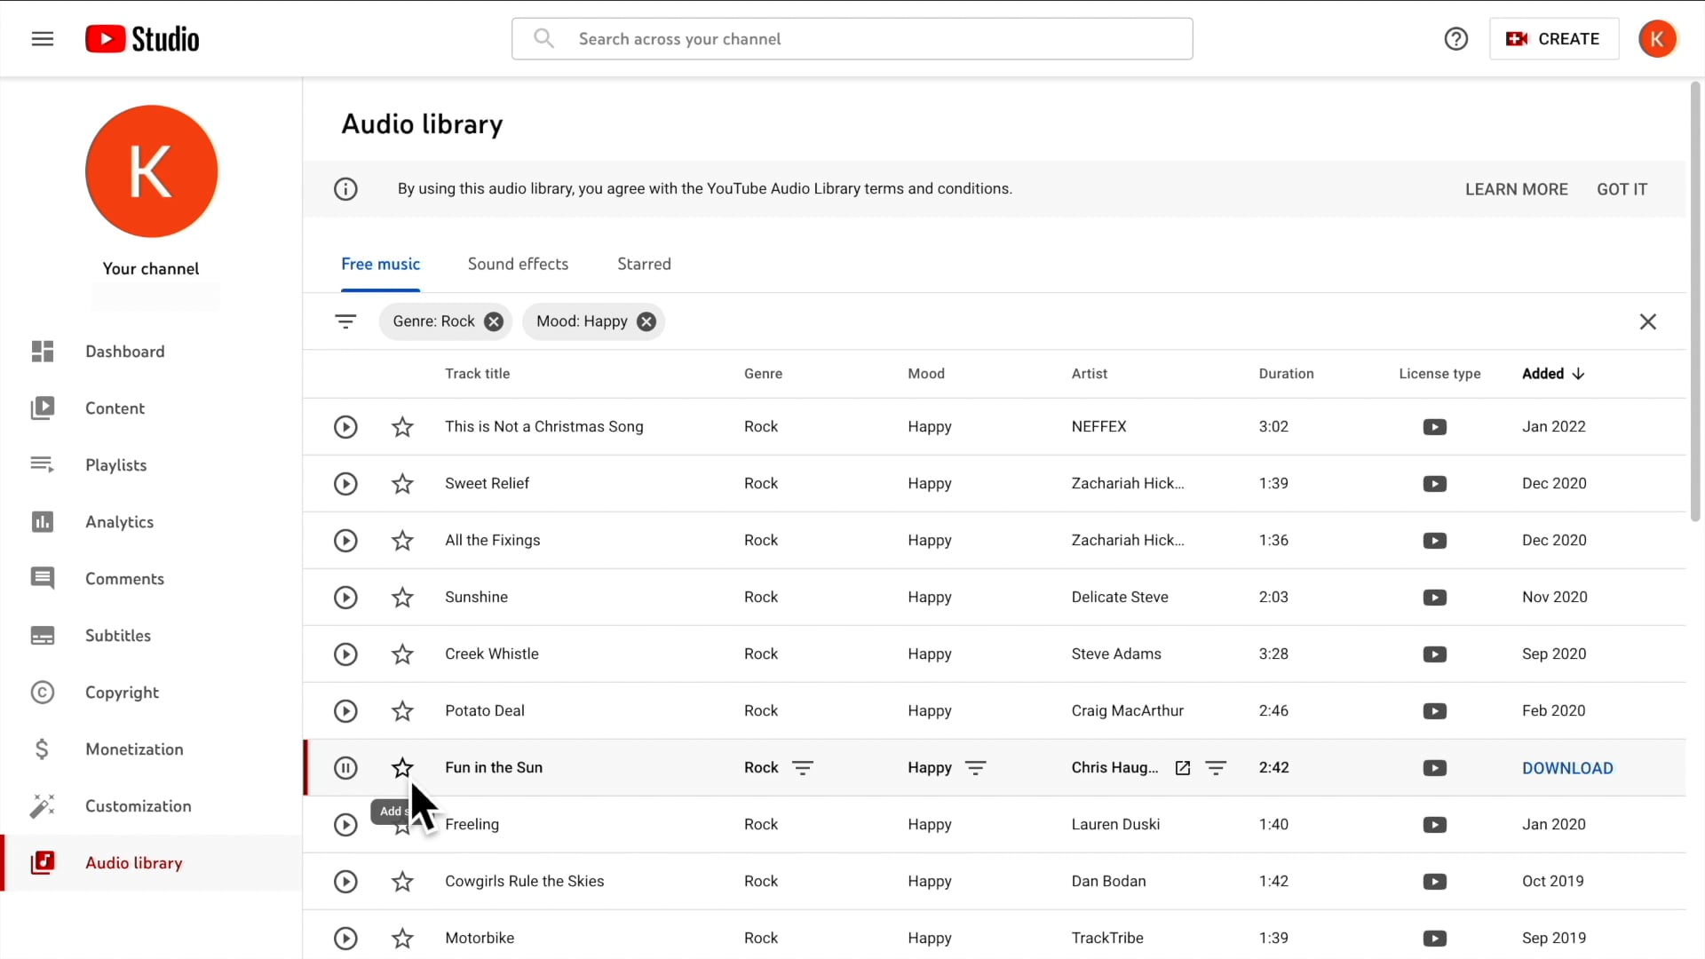Click in the channel search field
Screen dimensions: 1705x959
click(852, 39)
